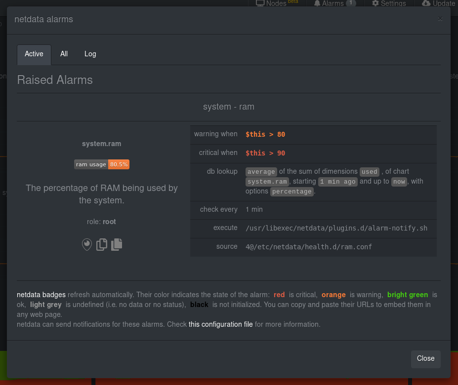Click the ram usage 80.5% badge

pyautogui.click(x=102, y=164)
